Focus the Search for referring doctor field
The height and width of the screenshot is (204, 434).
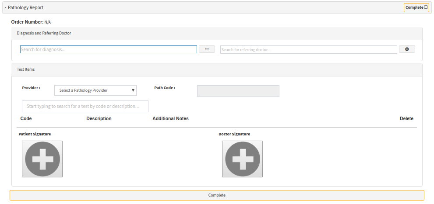[x=308, y=50]
